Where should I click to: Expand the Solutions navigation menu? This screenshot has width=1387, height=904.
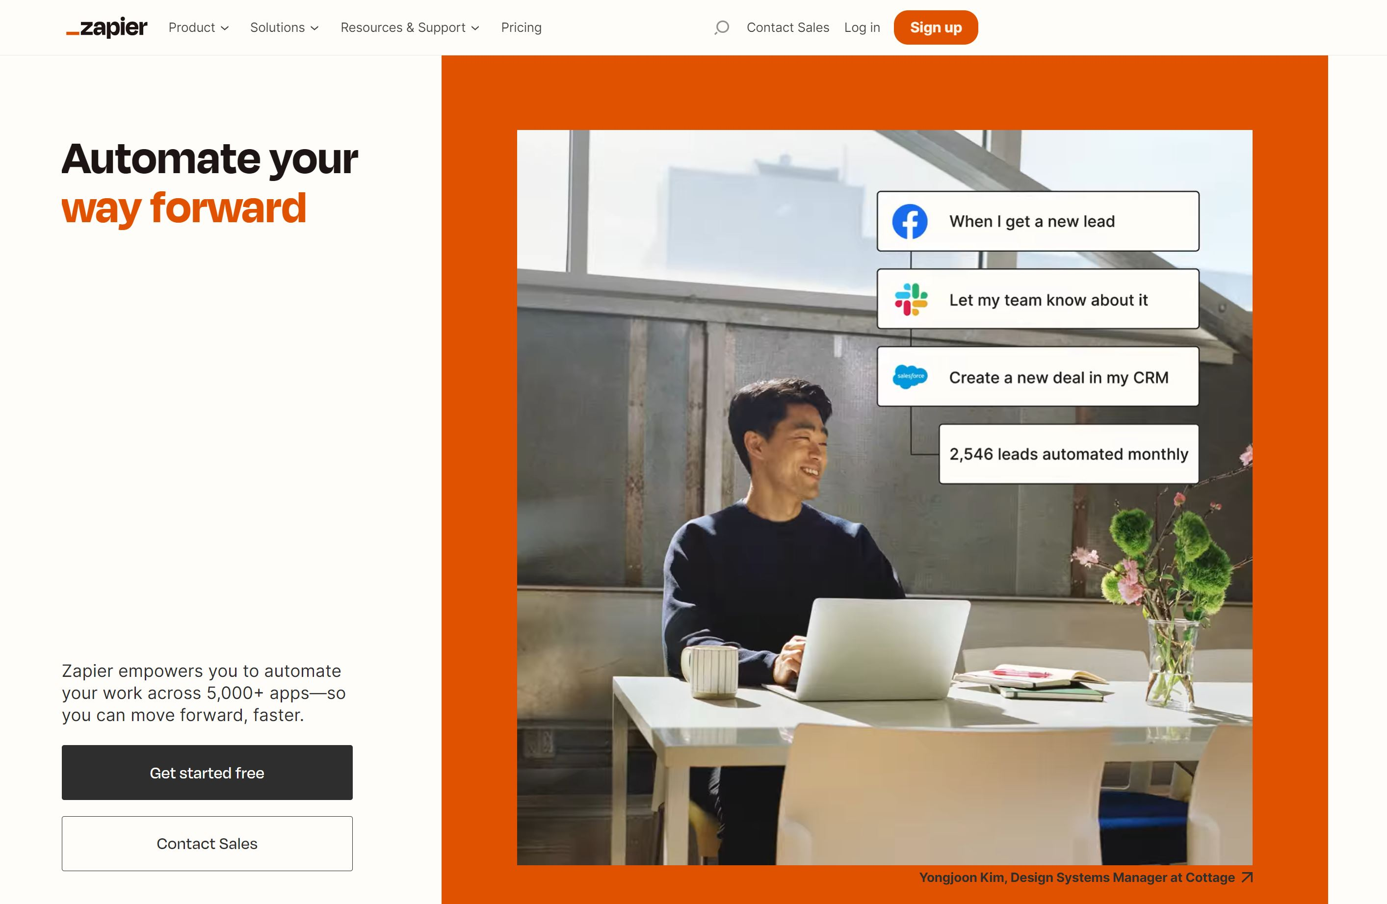285,27
